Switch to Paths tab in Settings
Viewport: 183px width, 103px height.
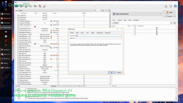77,33
